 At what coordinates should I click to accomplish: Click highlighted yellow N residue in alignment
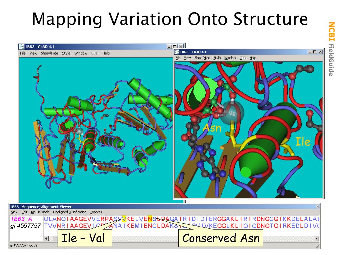click(150, 219)
